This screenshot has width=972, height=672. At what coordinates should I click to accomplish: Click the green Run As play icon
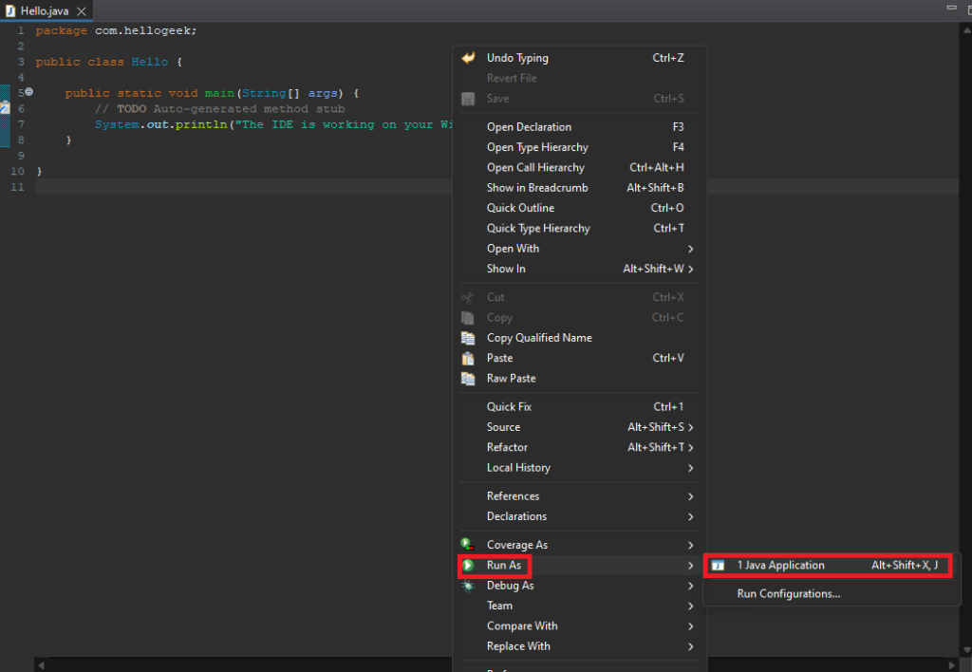pyautogui.click(x=468, y=566)
